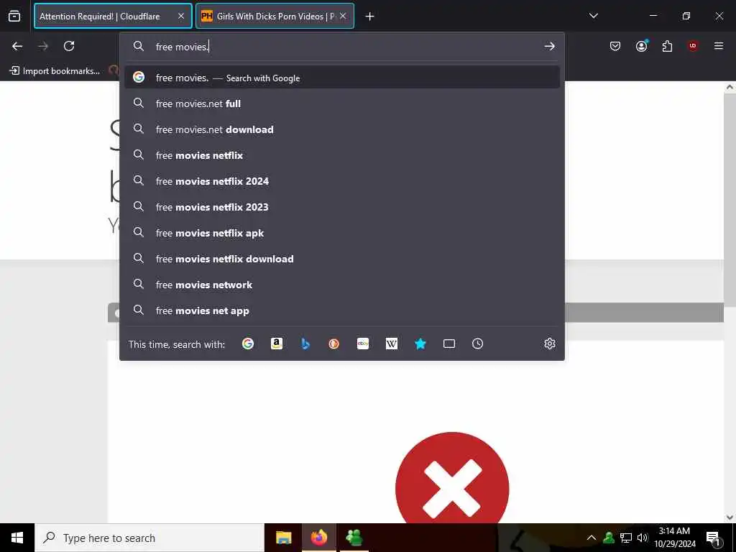736x552 pixels.
Task: Search this time with Bing icon
Action: (305, 344)
